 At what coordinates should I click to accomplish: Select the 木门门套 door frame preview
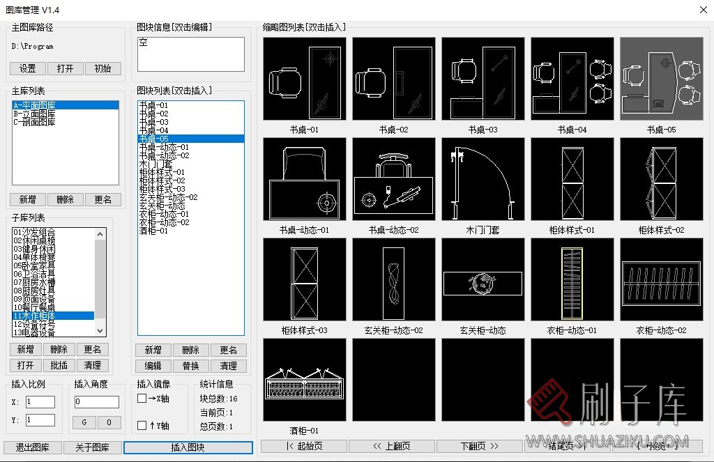coord(483,178)
